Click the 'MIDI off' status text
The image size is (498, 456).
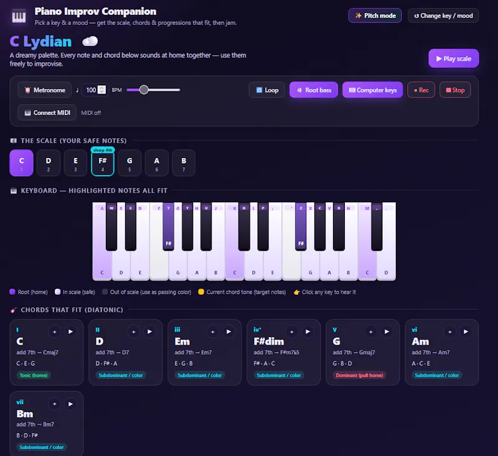coord(91,113)
